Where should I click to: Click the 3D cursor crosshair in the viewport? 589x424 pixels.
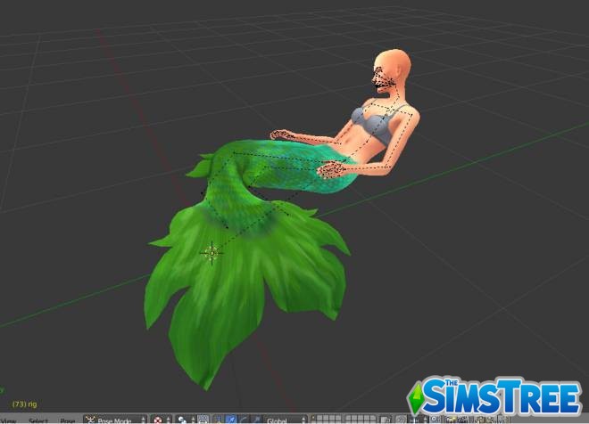tap(212, 253)
